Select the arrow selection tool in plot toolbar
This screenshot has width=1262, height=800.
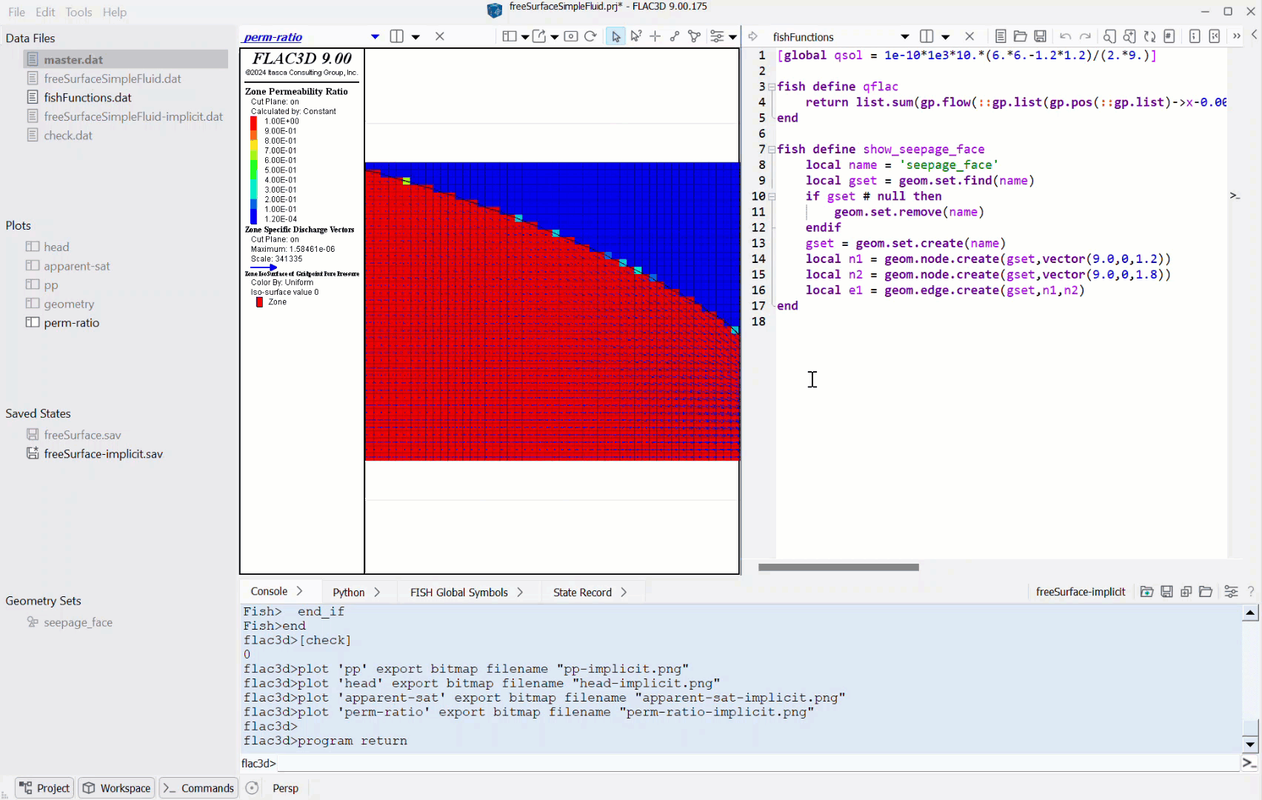coord(615,36)
